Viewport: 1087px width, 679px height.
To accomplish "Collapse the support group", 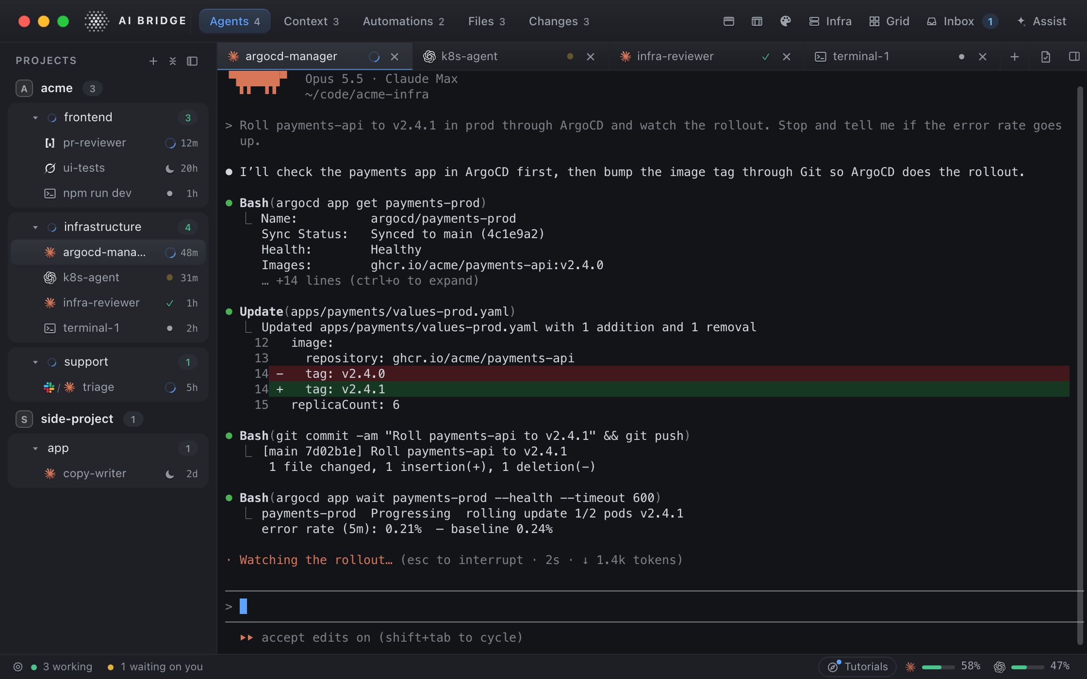I will click(x=35, y=362).
